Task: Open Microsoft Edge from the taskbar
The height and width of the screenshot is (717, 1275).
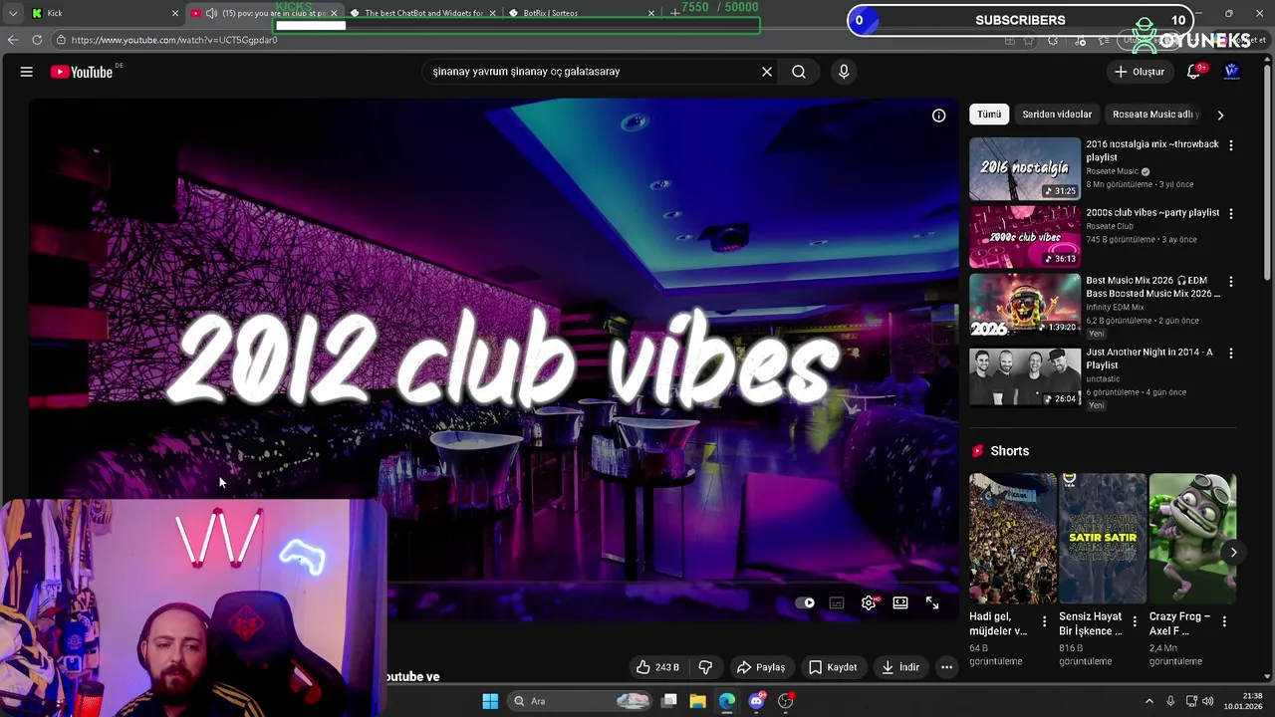Action: point(727,701)
